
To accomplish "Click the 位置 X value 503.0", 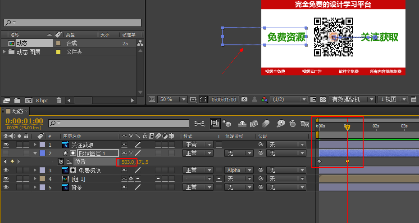I will click(x=128, y=162).
